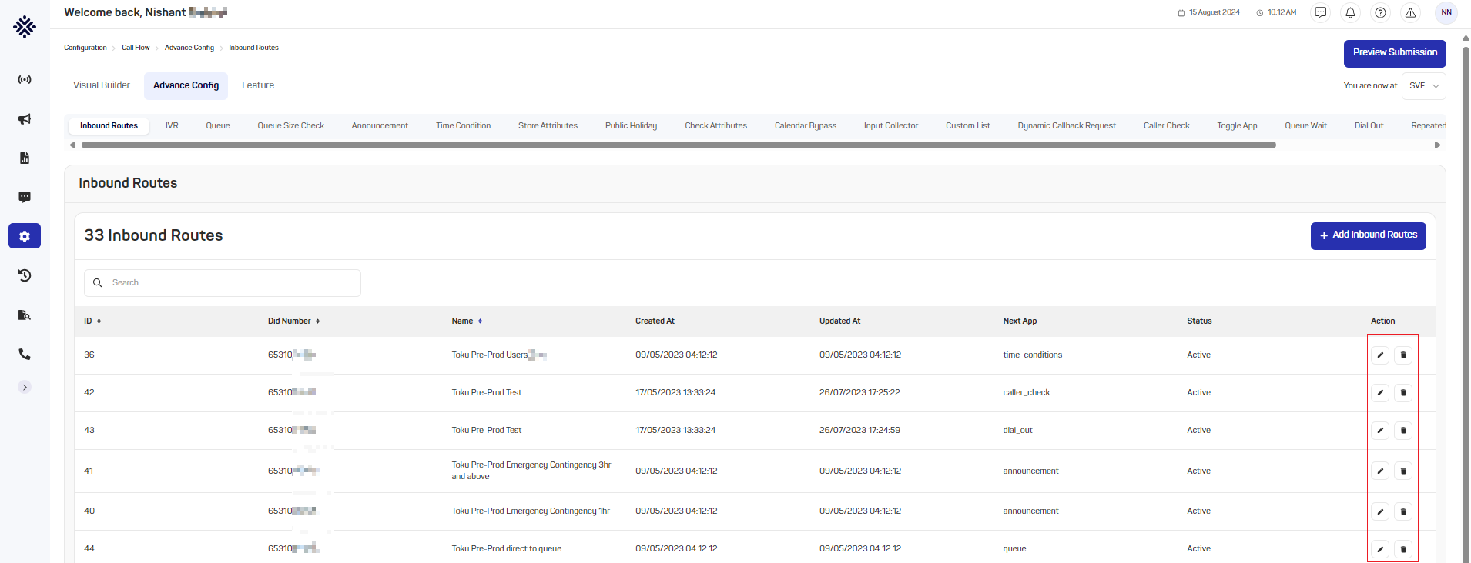This screenshot has height=563, width=1471.
Task: Open the feedback chat icon in header
Action: click(1321, 12)
